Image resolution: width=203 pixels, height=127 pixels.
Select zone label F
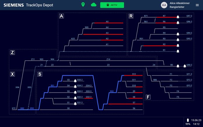pyautogui.click(x=148, y=97)
